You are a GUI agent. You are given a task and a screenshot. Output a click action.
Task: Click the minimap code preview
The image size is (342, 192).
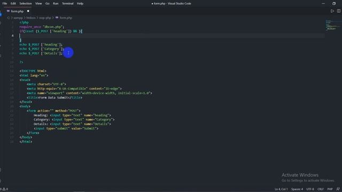[333, 26]
